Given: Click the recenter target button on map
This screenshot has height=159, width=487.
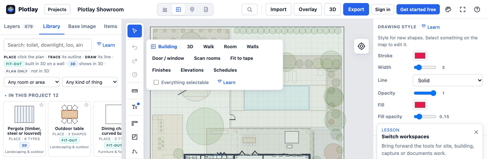Looking at the screenshot, I should pyautogui.click(x=361, y=46).
